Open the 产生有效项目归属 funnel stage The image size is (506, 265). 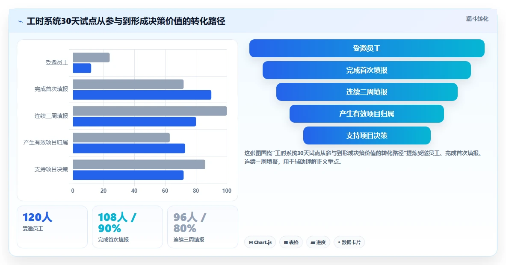pos(367,114)
